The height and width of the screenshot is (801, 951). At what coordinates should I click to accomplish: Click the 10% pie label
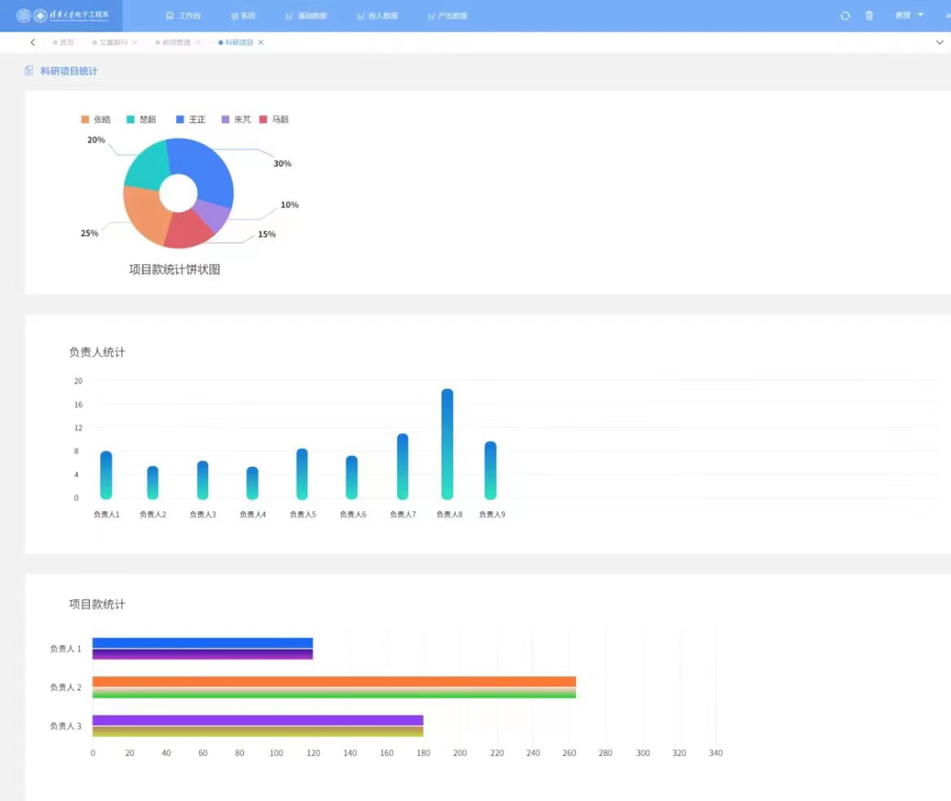pyautogui.click(x=290, y=205)
